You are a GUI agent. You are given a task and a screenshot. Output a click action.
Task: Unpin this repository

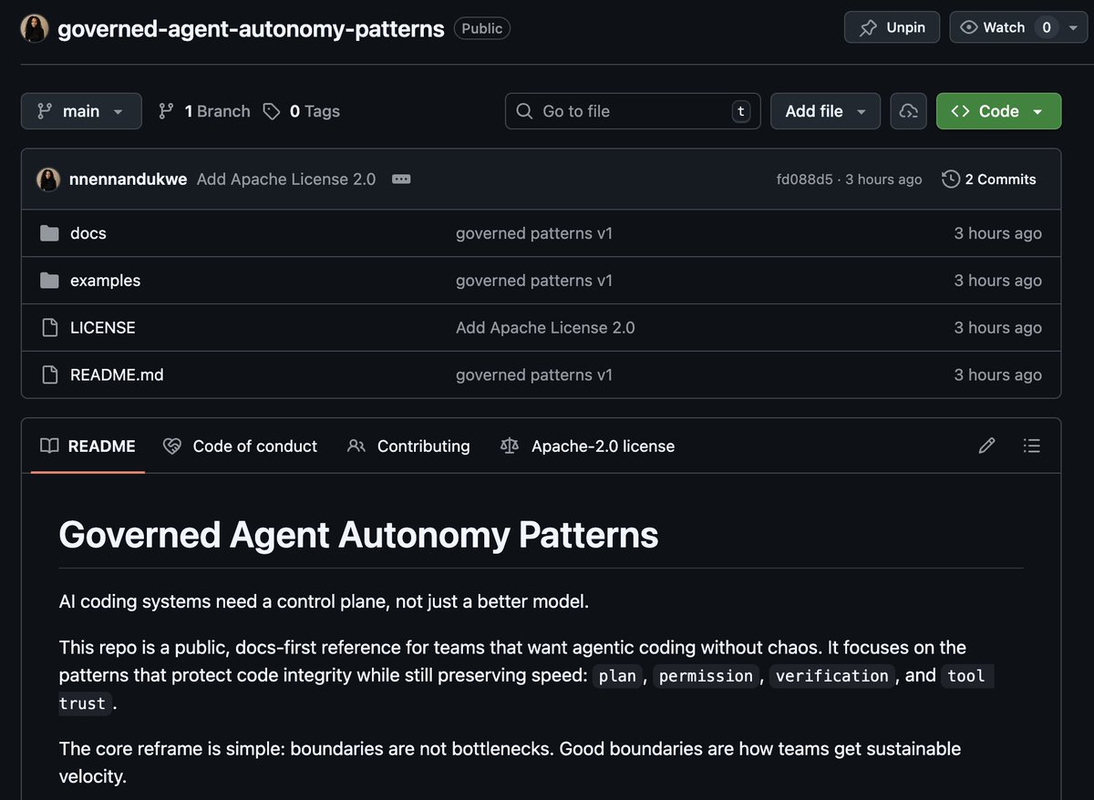[892, 27]
